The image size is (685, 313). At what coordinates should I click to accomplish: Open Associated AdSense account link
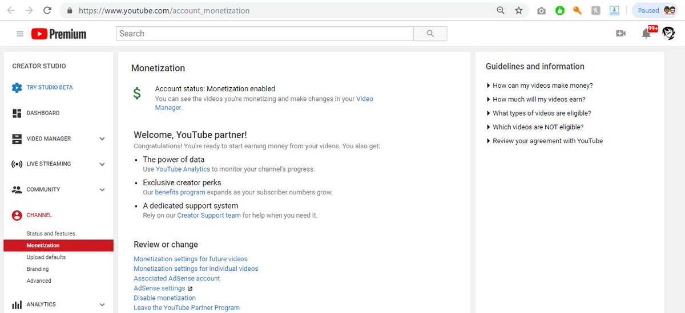click(x=177, y=278)
